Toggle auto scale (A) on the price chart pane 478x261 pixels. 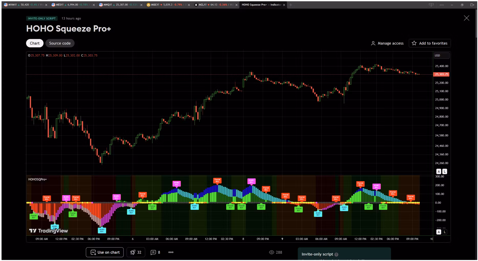(x=439, y=171)
